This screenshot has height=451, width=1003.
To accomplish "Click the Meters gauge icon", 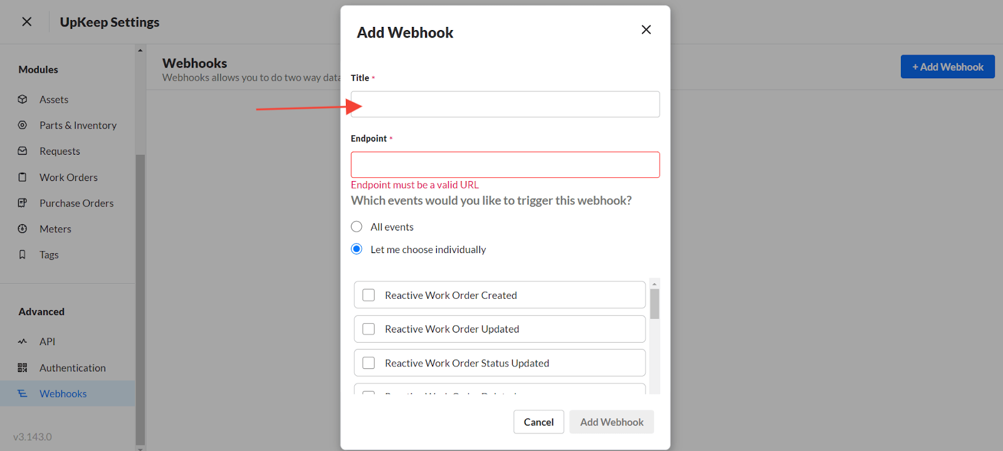I will (x=23, y=229).
